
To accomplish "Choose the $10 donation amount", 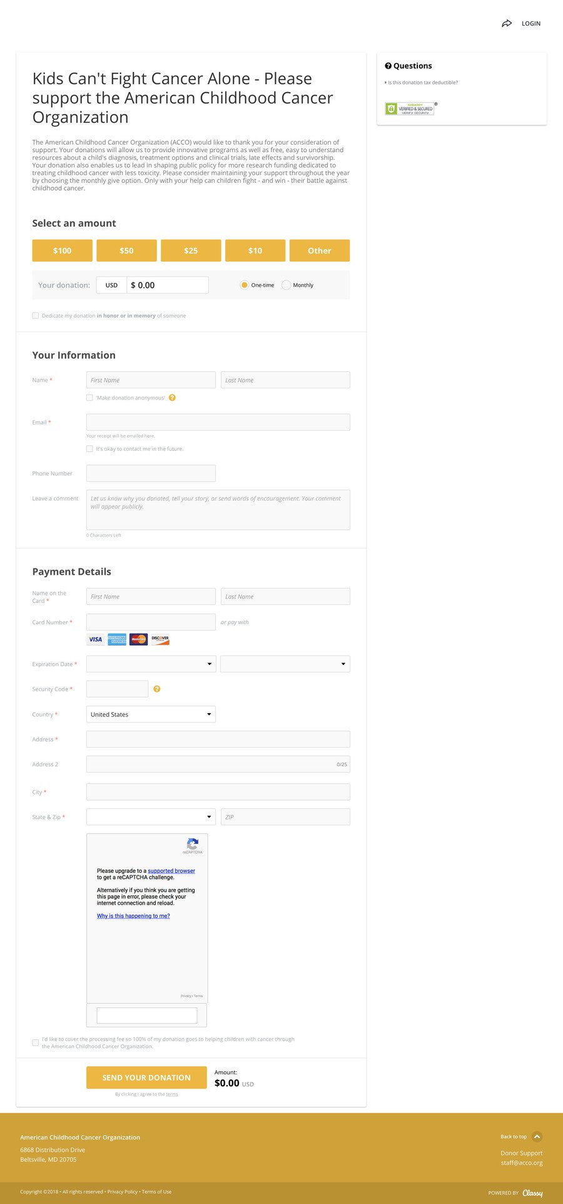I will click(x=255, y=250).
